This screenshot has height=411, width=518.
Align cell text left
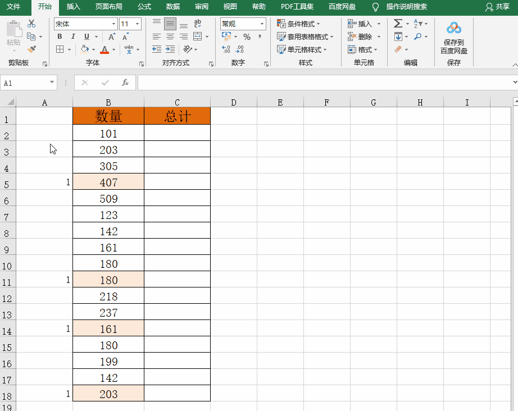157,36
